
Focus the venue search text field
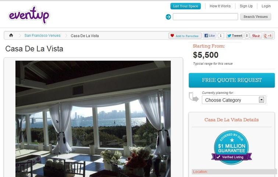pos(205,17)
